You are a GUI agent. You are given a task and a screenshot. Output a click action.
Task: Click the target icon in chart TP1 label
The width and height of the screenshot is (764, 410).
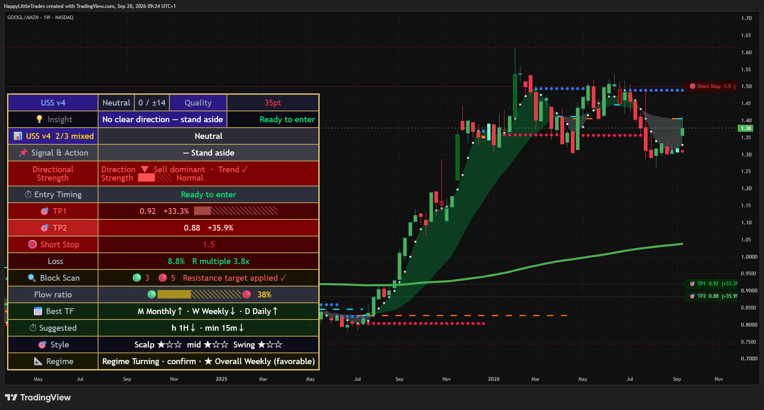pyautogui.click(x=692, y=284)
